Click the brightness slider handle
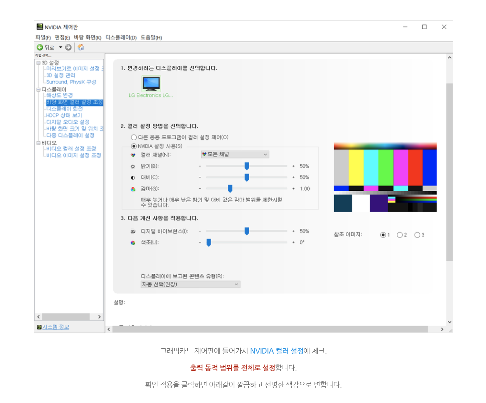This screenshot has width=486, height=403. click(247, 166)
